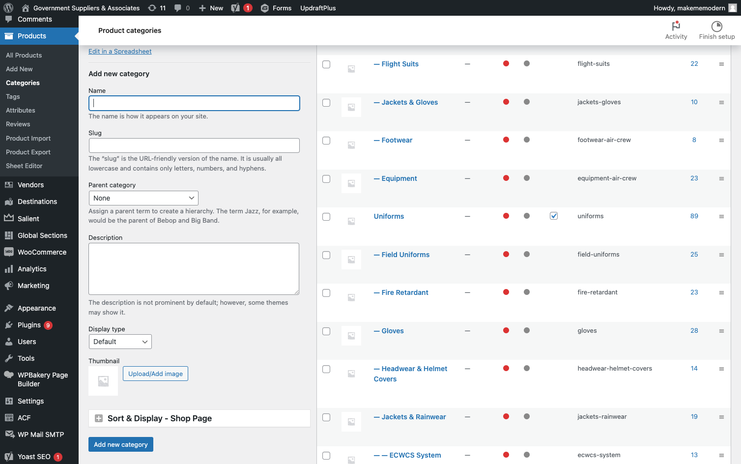Open the New content menu
The height and width of the screenshot is (464, 741).
pos(211,8)
